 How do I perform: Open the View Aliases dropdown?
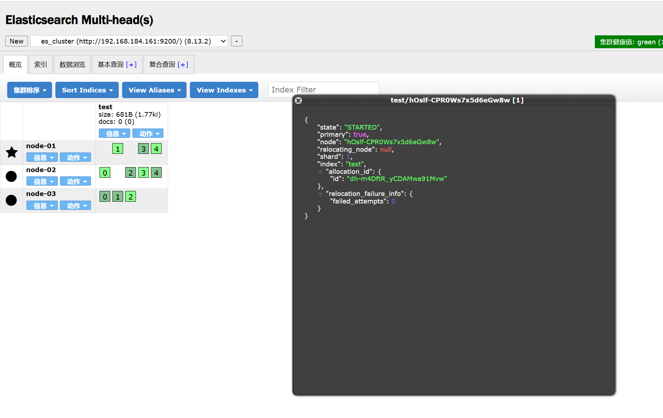click(x=154, y=90)
